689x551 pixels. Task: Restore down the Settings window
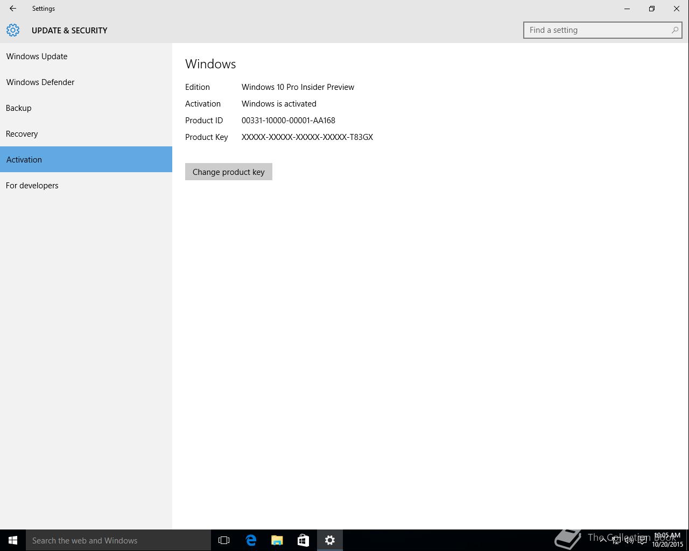(652, 9)
